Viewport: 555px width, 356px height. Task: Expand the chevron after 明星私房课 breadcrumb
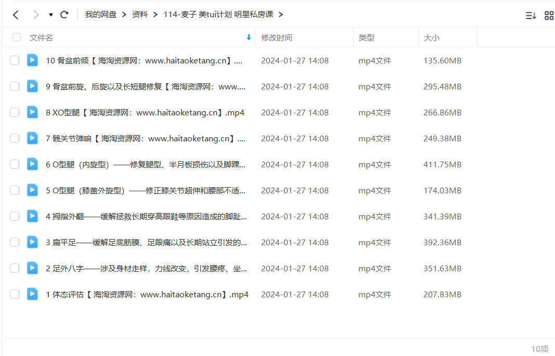pos(281,15)
